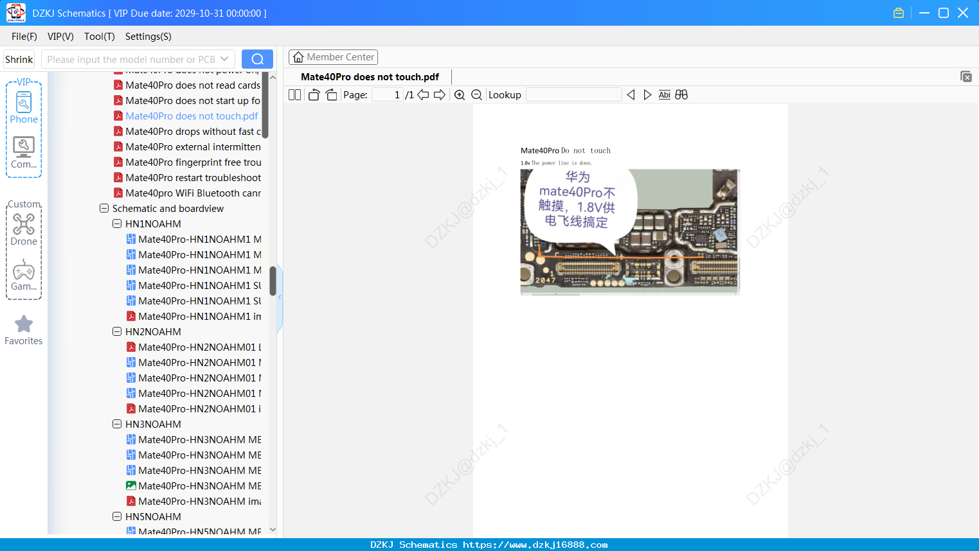Open Mate40Pro-HN2NOAHM01 L PDF file
The width and height of the screenshot is (979, 551).
pyautogui.click(x=193, y=347)
